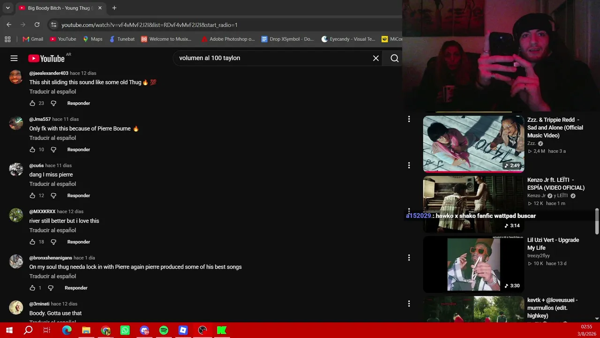Play Lil Uzi Vert Upgrade thumbnail

pyautogui.click(x=473, y=264)
